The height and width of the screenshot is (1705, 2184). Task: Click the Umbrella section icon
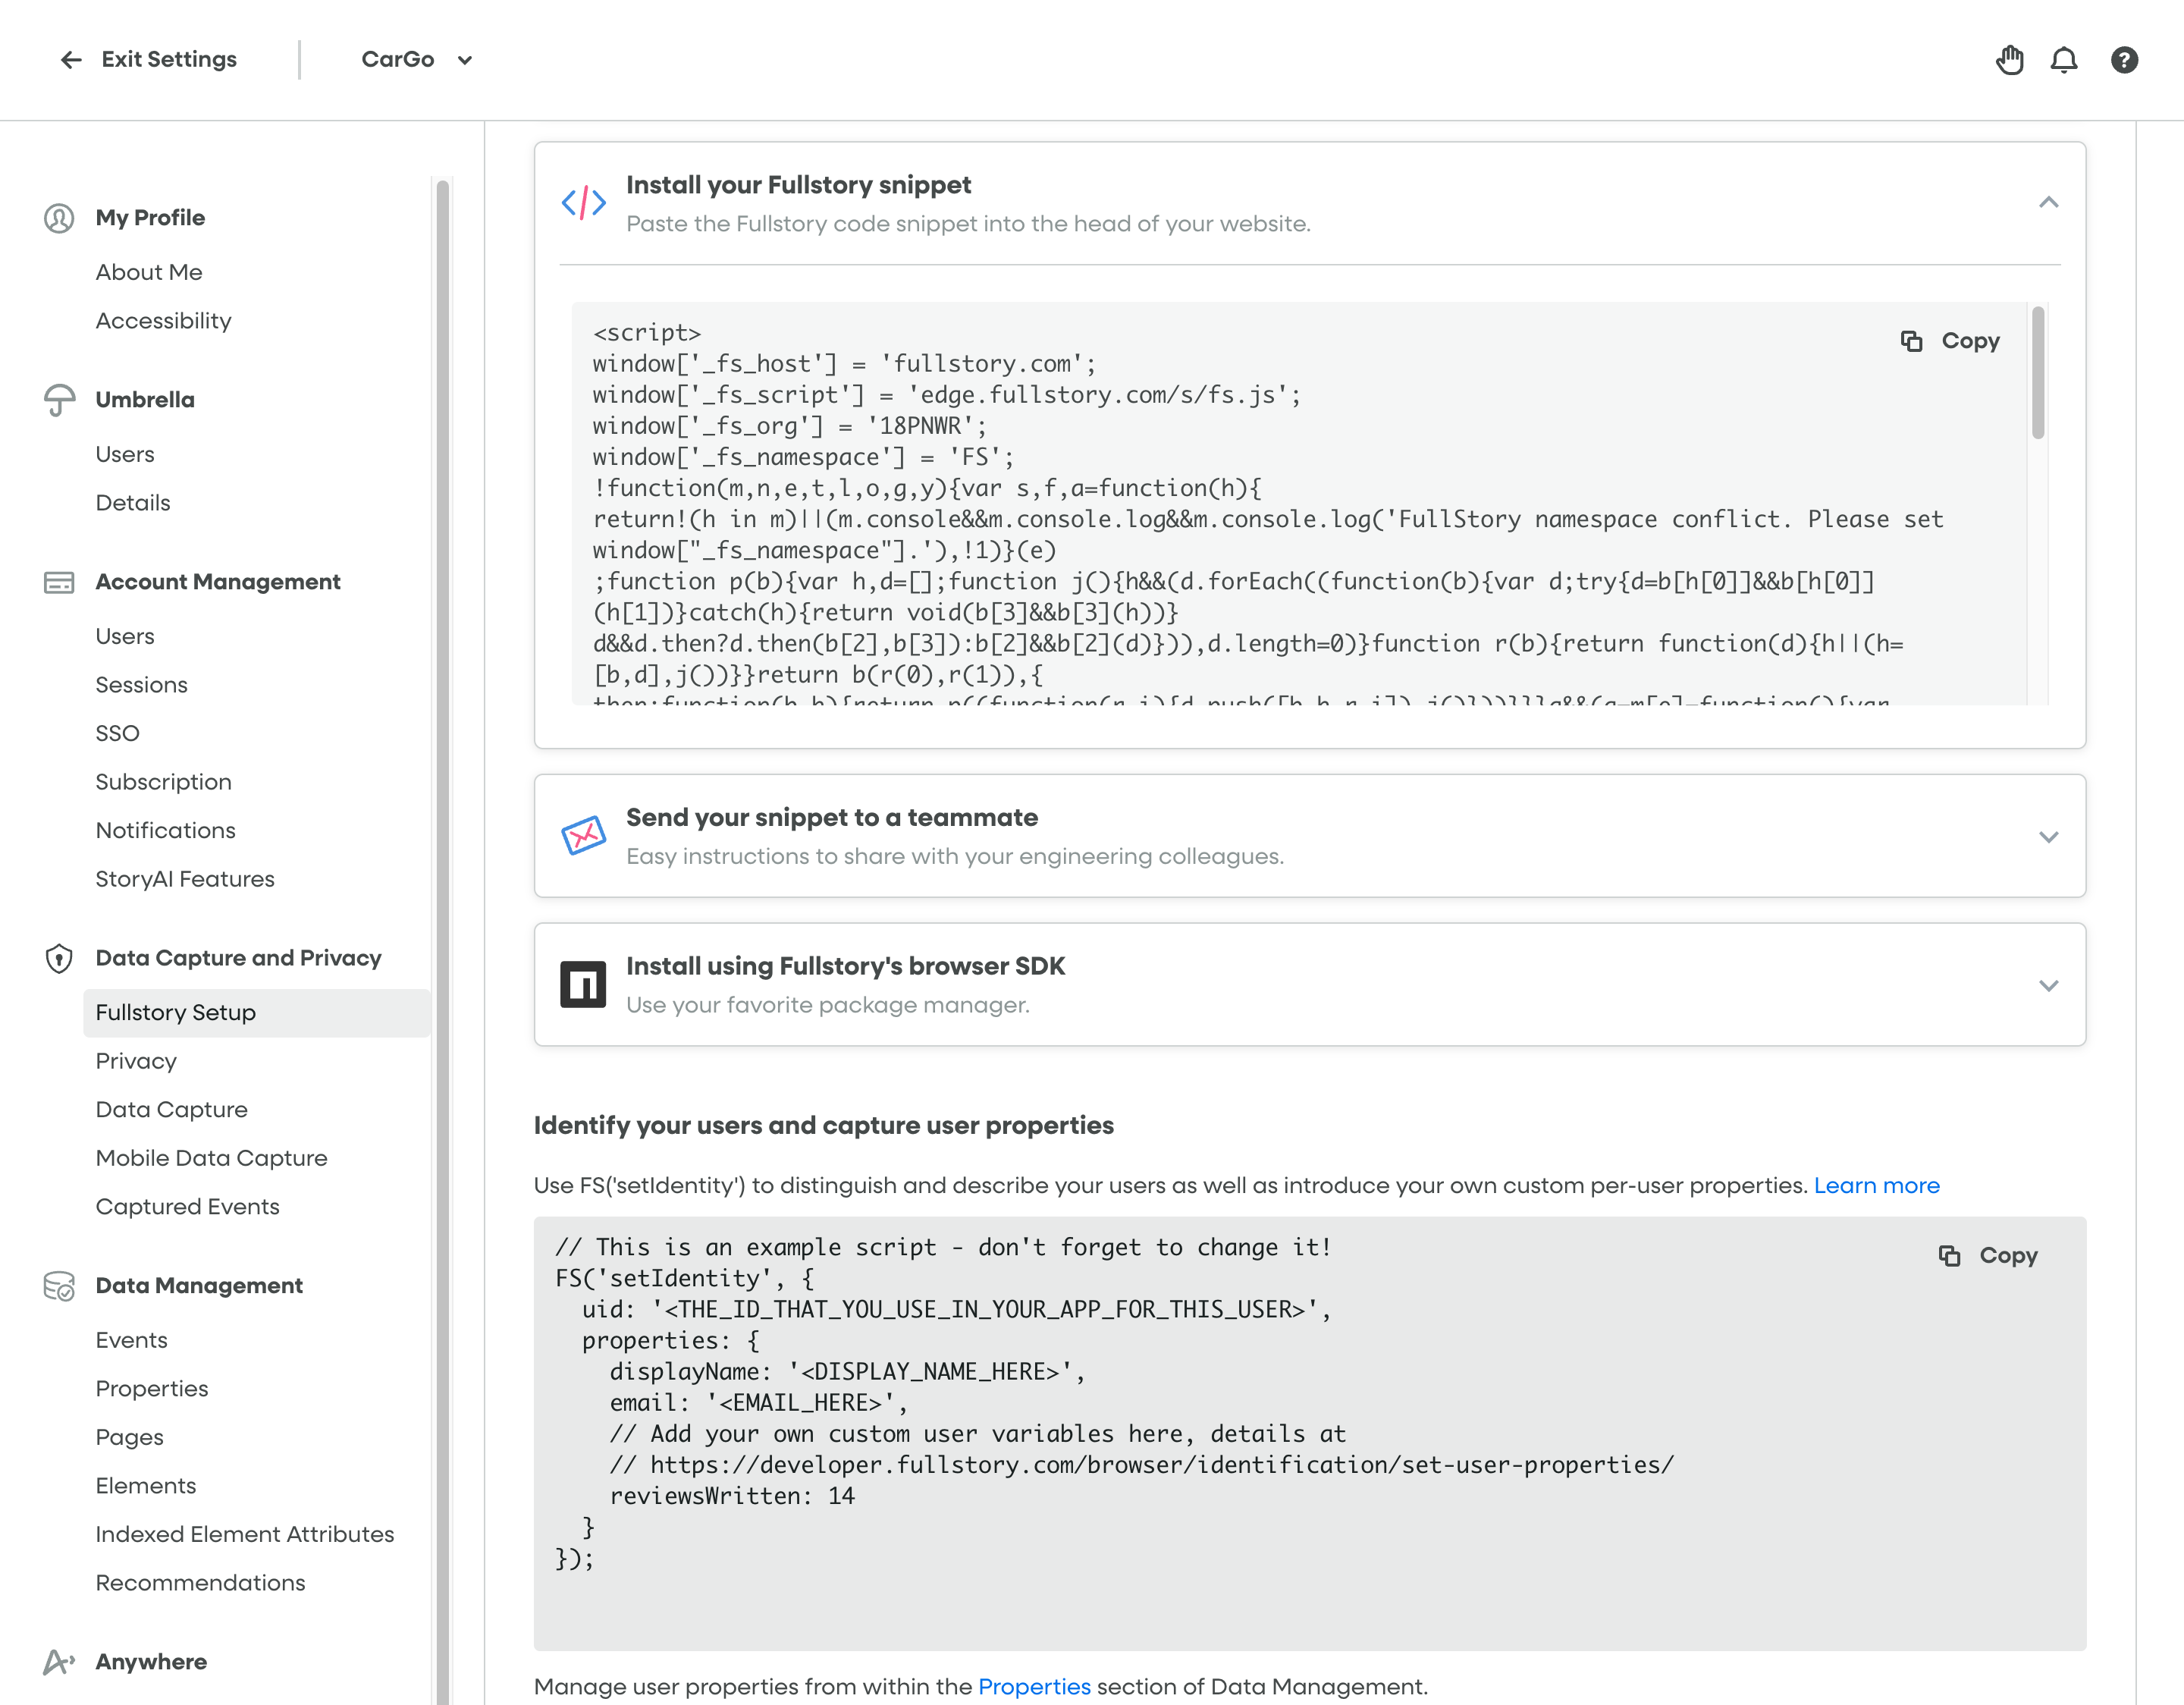59,400
